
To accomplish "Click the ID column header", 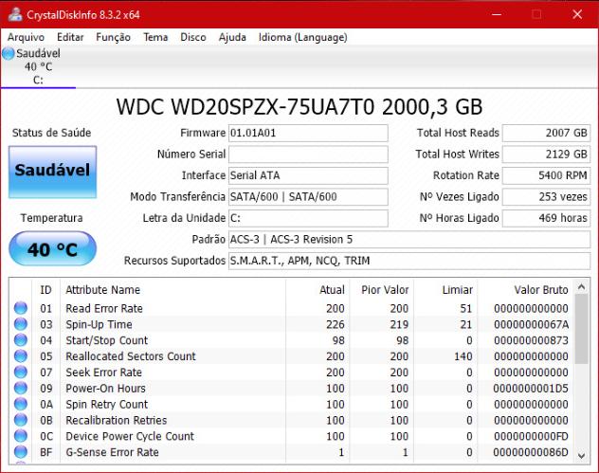I will coord(45,290).
